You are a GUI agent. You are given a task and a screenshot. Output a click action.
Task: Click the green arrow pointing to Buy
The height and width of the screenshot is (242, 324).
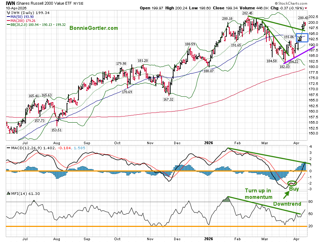click(x=286, y=195)
